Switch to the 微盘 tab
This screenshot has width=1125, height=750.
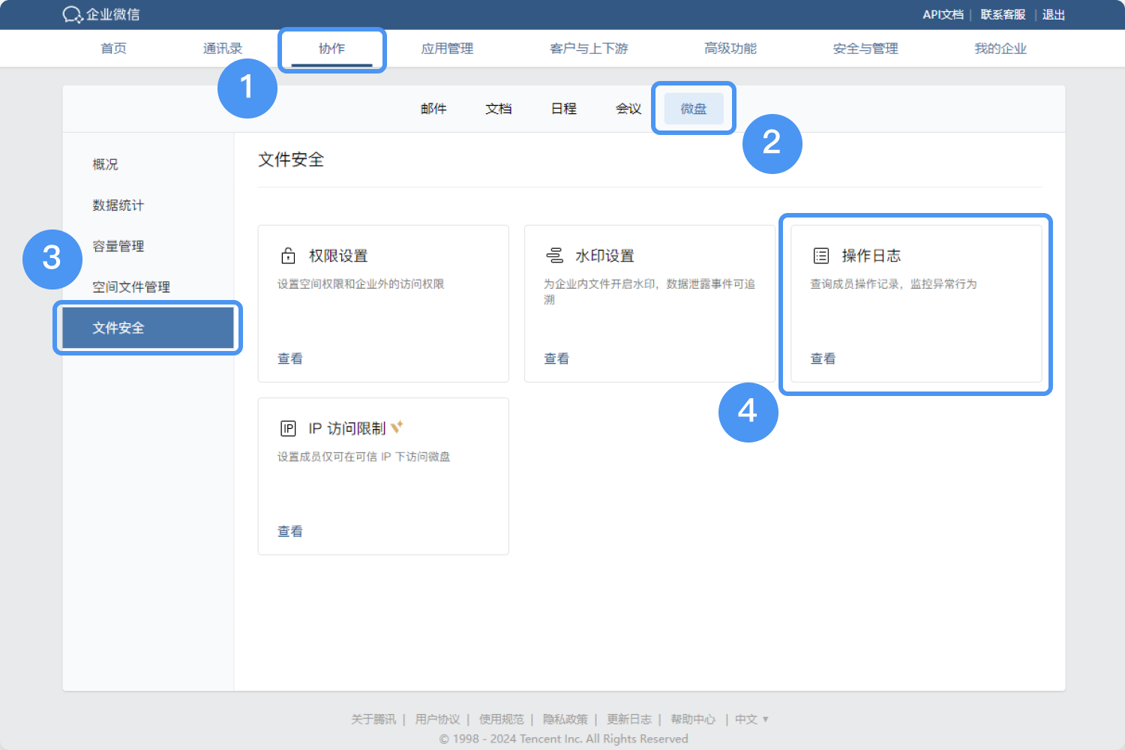[693, 108]
